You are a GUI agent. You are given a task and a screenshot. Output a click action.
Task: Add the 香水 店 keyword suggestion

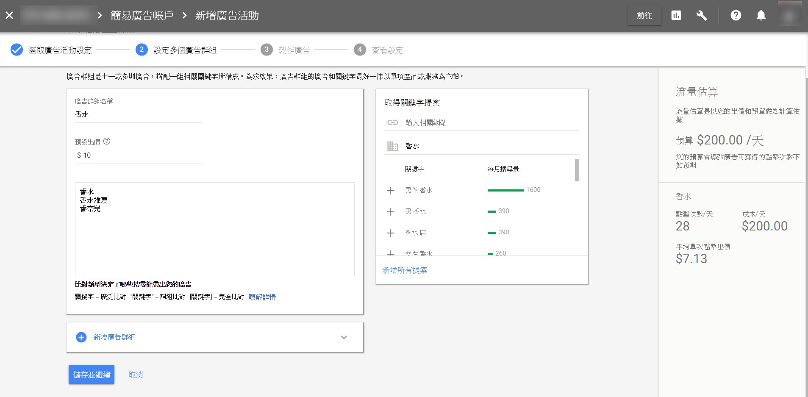click(391, 233)
